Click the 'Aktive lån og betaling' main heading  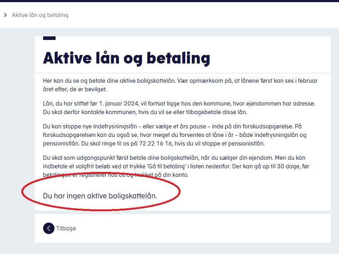pyautogui.click(x=126, y=58)
